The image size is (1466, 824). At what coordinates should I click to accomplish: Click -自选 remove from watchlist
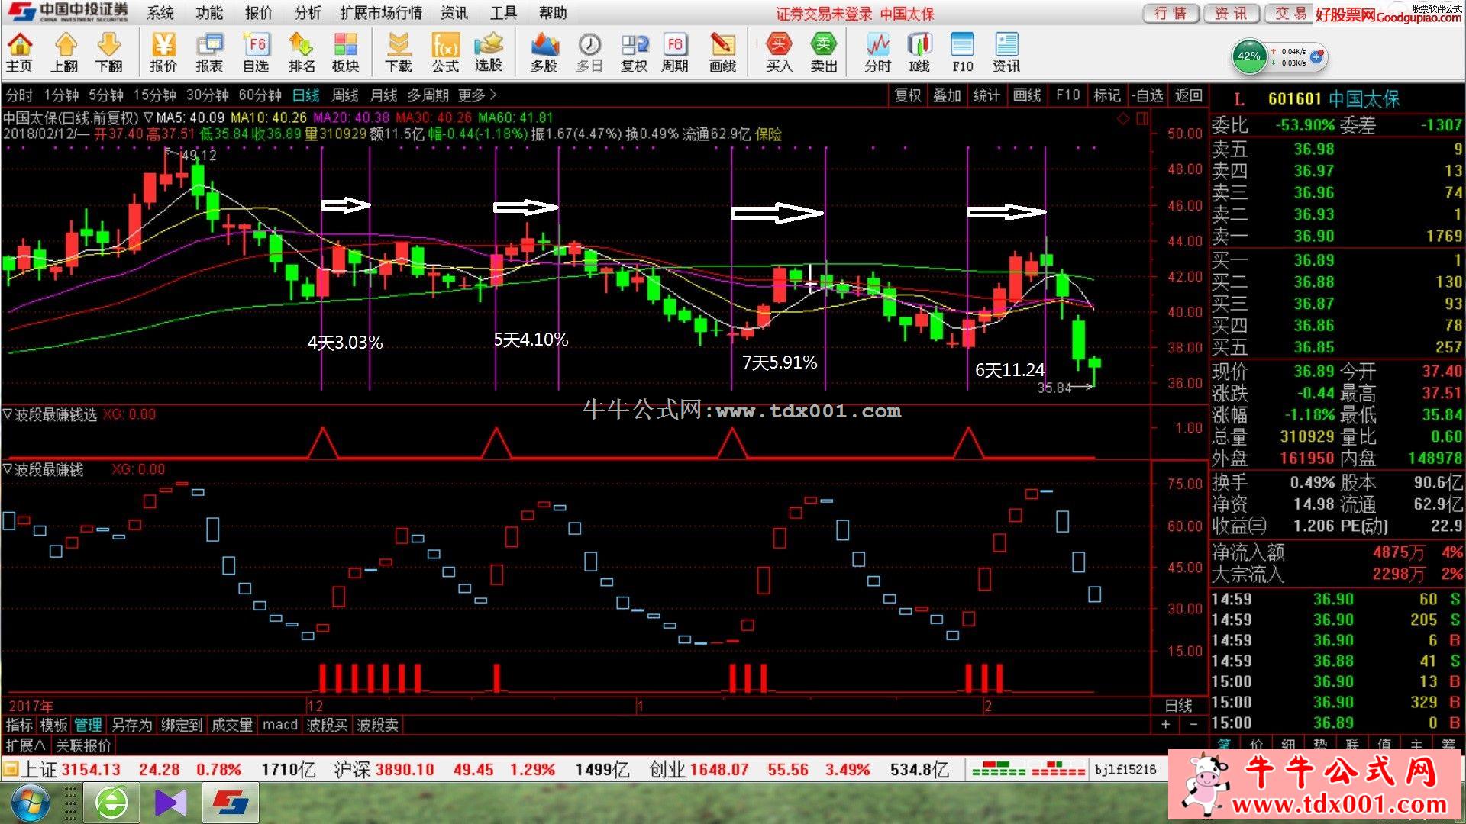pos(1147,95)
